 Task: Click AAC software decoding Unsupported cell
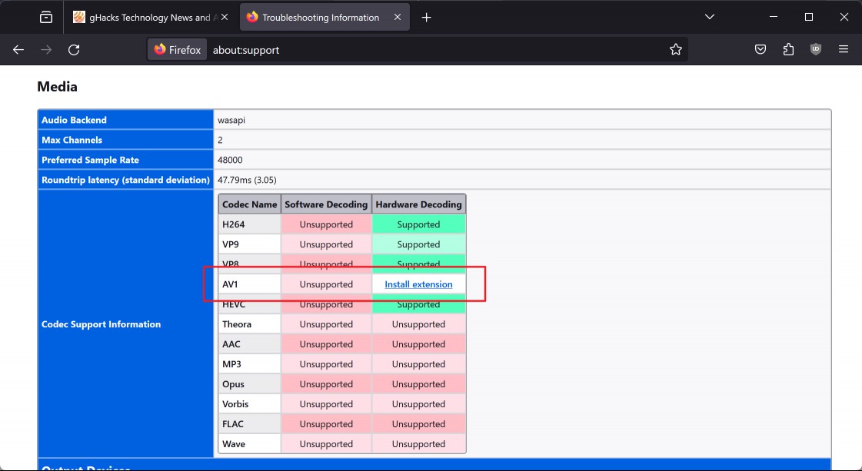coord(326,344)
